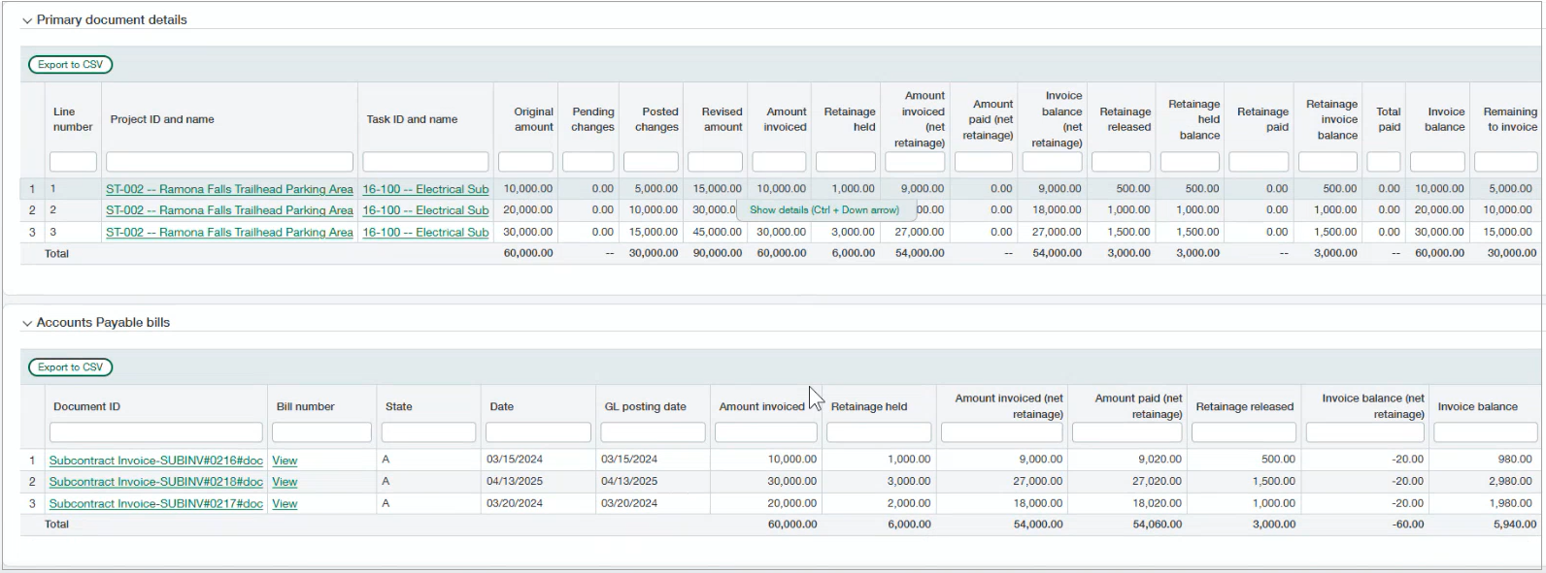
Task: Collapse the Primary document details section
Action: (27, 20)
